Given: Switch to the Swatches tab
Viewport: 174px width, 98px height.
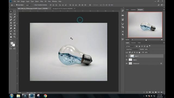Looking at the screenshot, I should click(133, 10).
